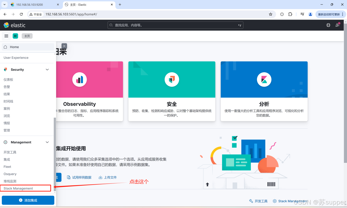Open Home in the sidebar
This screenshot has height=208, width=347.
pyautogui.click(x=28, y=47)
